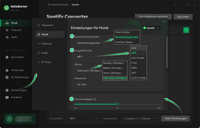Expand the Abtastrate 44.1 kHz dropdown
Image resolution: width=200 pixels, height=128 pixels.
point(117,84)
